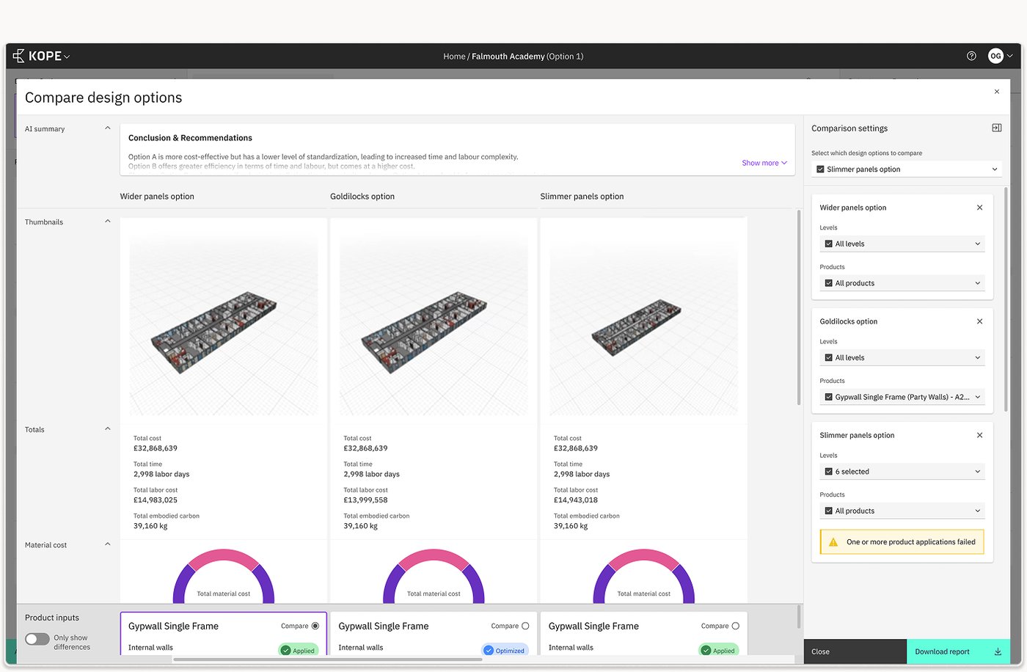Open Levels dropdown arrow for Wider panels option
This screenshot has width=1027, height=672.
coord(977,244)
